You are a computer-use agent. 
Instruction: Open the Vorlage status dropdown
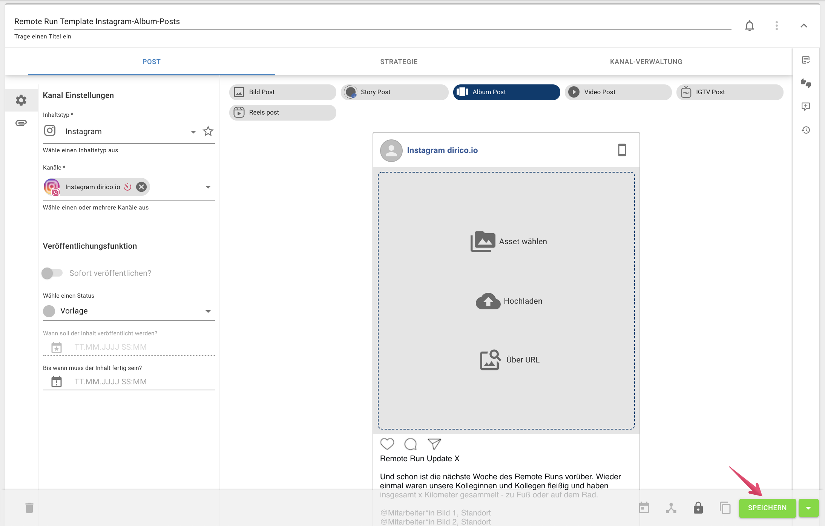[x=129, y=311]
